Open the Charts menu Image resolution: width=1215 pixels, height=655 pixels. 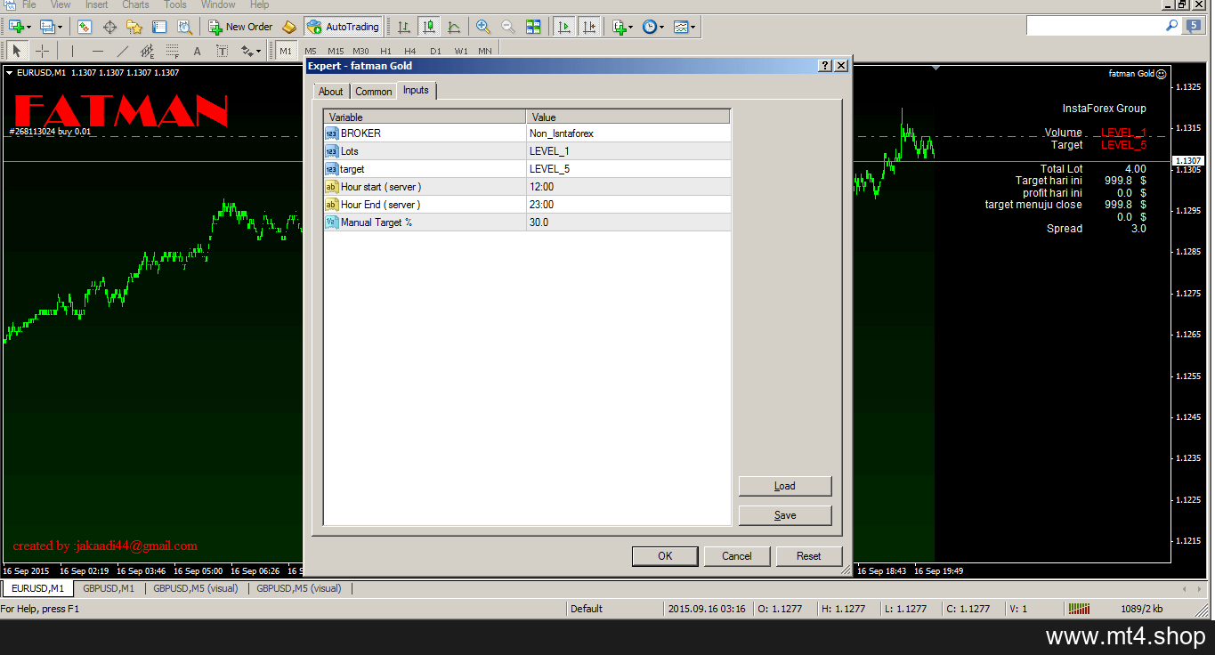tap(135, 4)
